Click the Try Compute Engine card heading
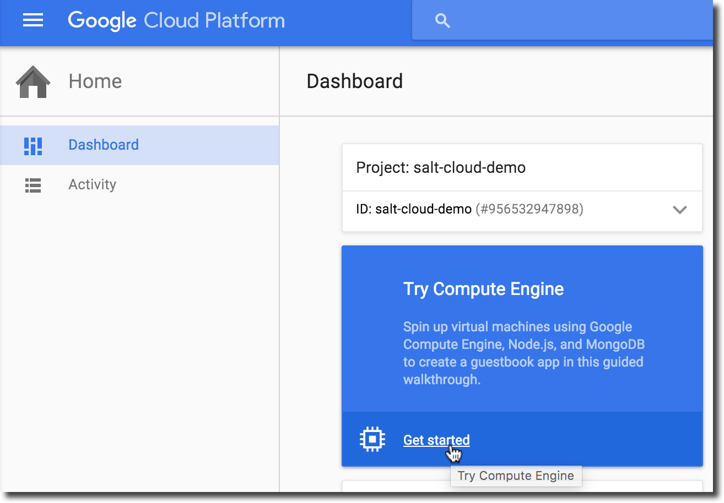The image size is (724, 503). point(483,289)
